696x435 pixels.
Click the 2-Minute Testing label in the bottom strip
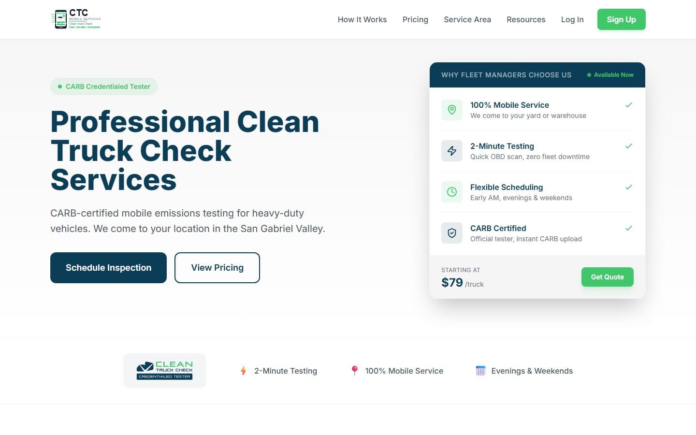pos(286,371)
